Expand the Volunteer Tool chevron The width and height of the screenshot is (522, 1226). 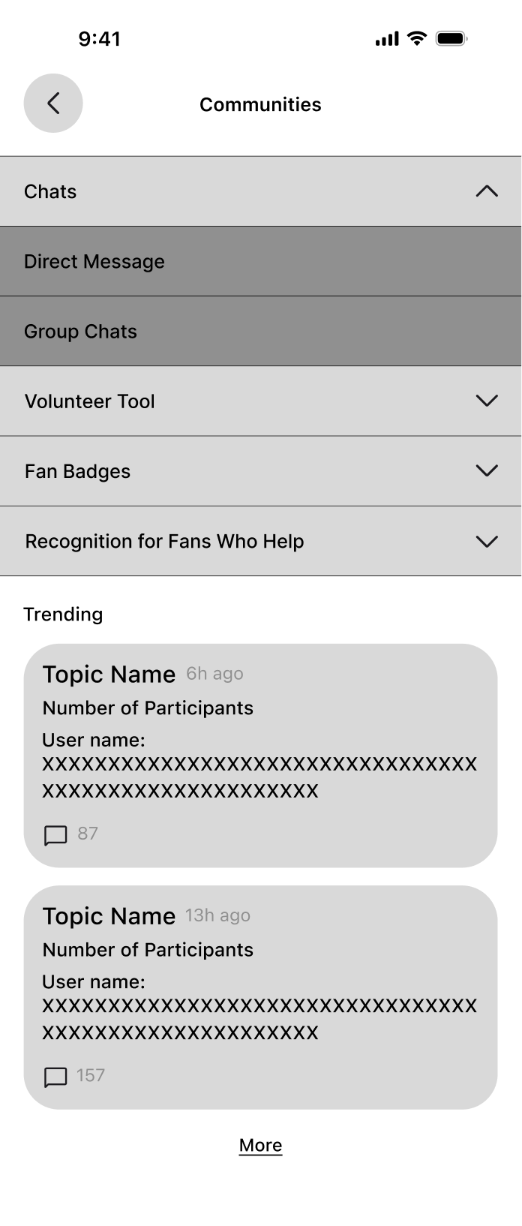[487, 401]
